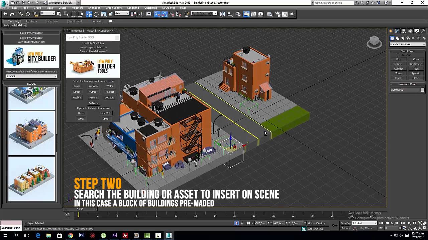
Task: Click the DVZebra convert button
Action: coord(93,103)
